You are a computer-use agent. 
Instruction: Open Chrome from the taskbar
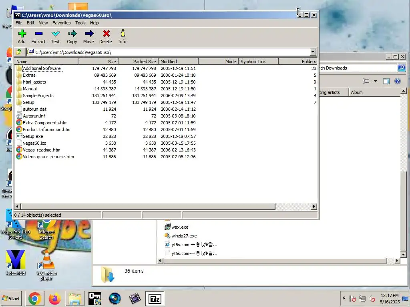click(35, 299)
